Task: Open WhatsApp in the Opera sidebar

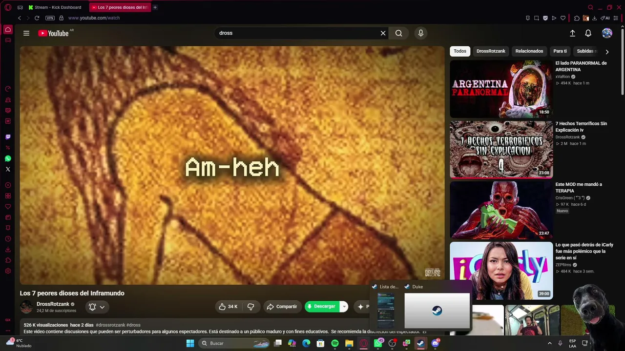Action: tap(8, 158)
